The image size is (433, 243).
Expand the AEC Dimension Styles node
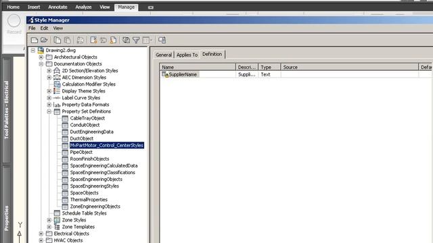coord(49,78)
